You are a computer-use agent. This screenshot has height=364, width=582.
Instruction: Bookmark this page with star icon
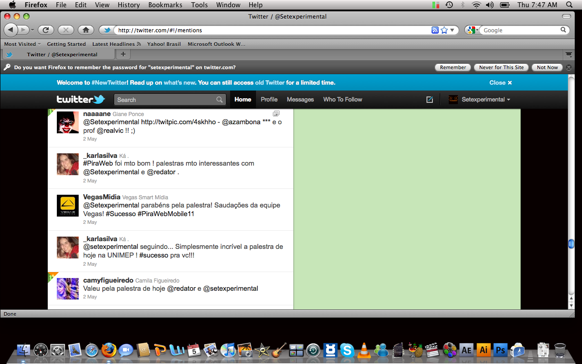pyautogui.click(x=444, y=30)
